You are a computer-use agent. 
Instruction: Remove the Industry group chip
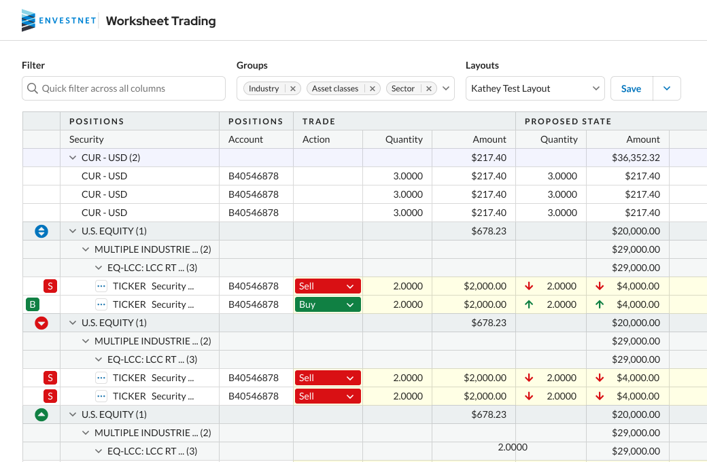click(x=292, y=88)
